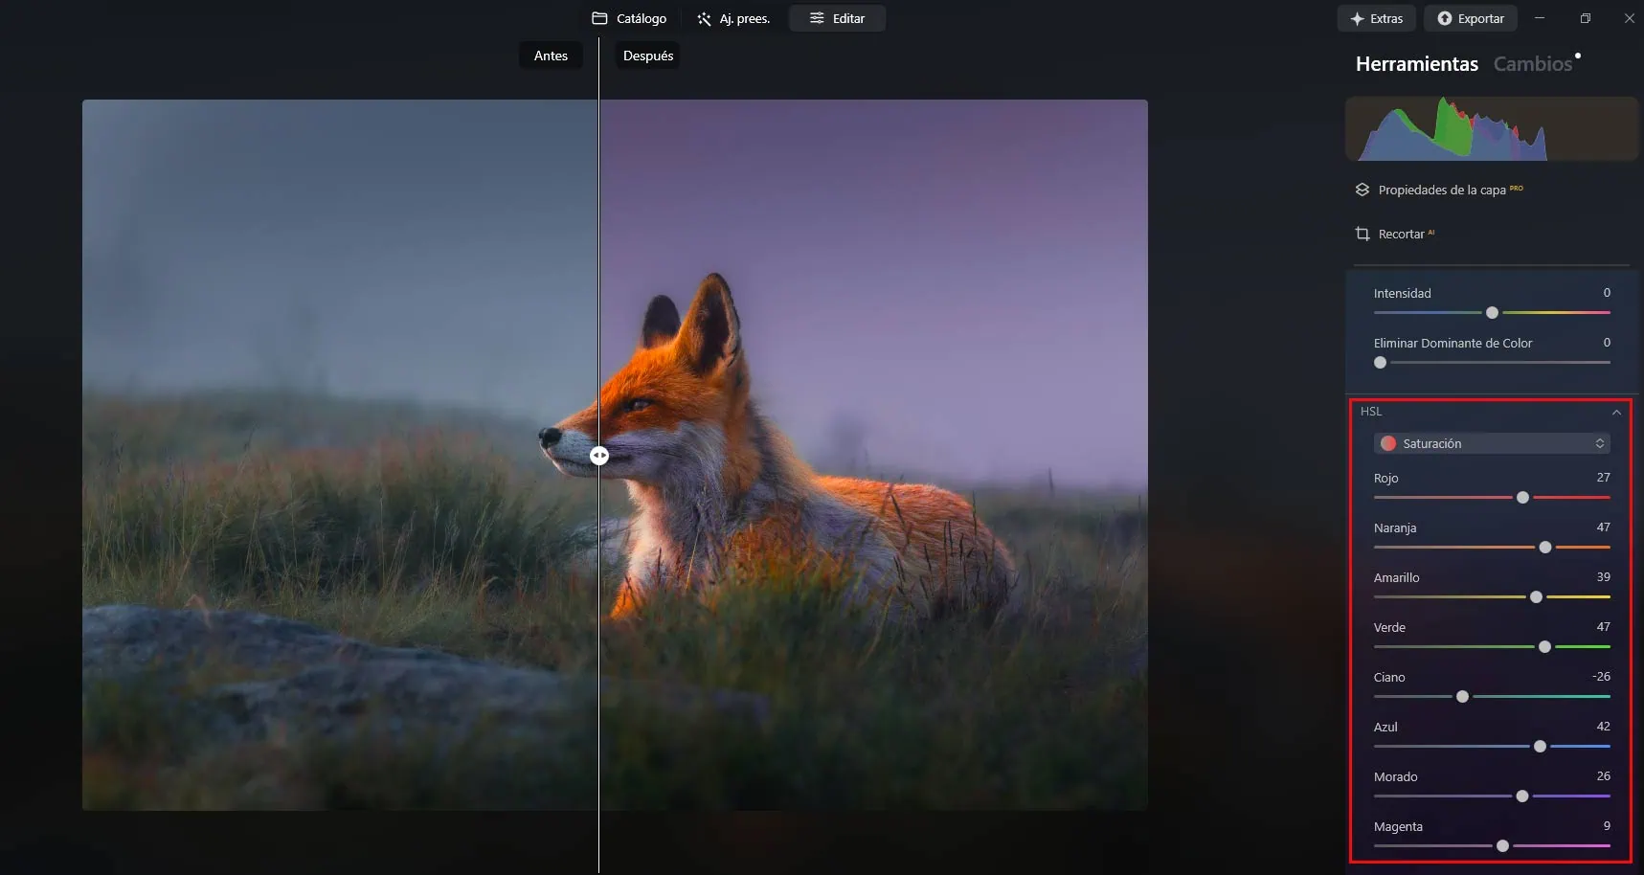
Task: Collapse the HSL section chevron
Action: coord(1616,413)
